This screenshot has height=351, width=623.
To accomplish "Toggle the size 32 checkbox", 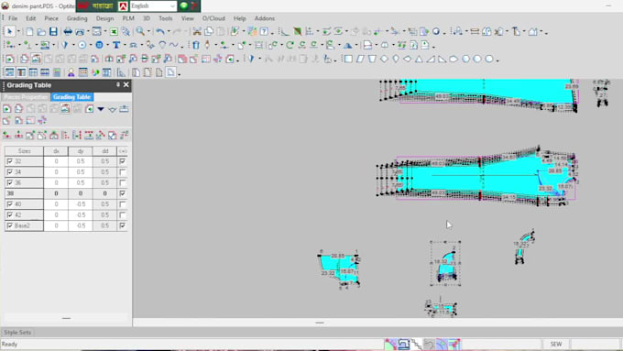I will pyautogui.click(x=10, y=161).
